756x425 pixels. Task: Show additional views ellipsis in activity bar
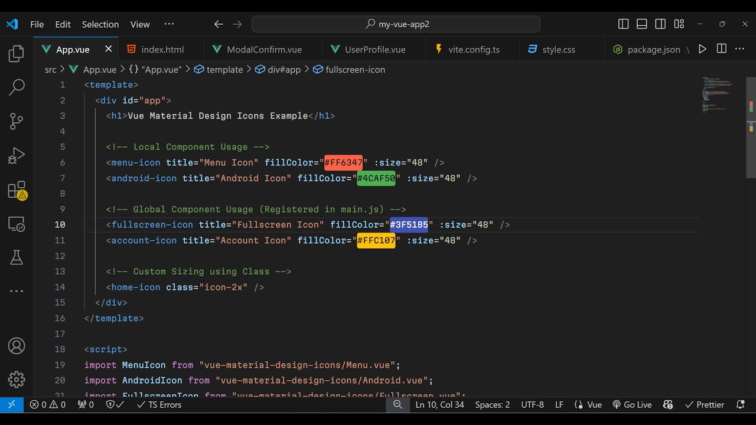coord(17,291)
